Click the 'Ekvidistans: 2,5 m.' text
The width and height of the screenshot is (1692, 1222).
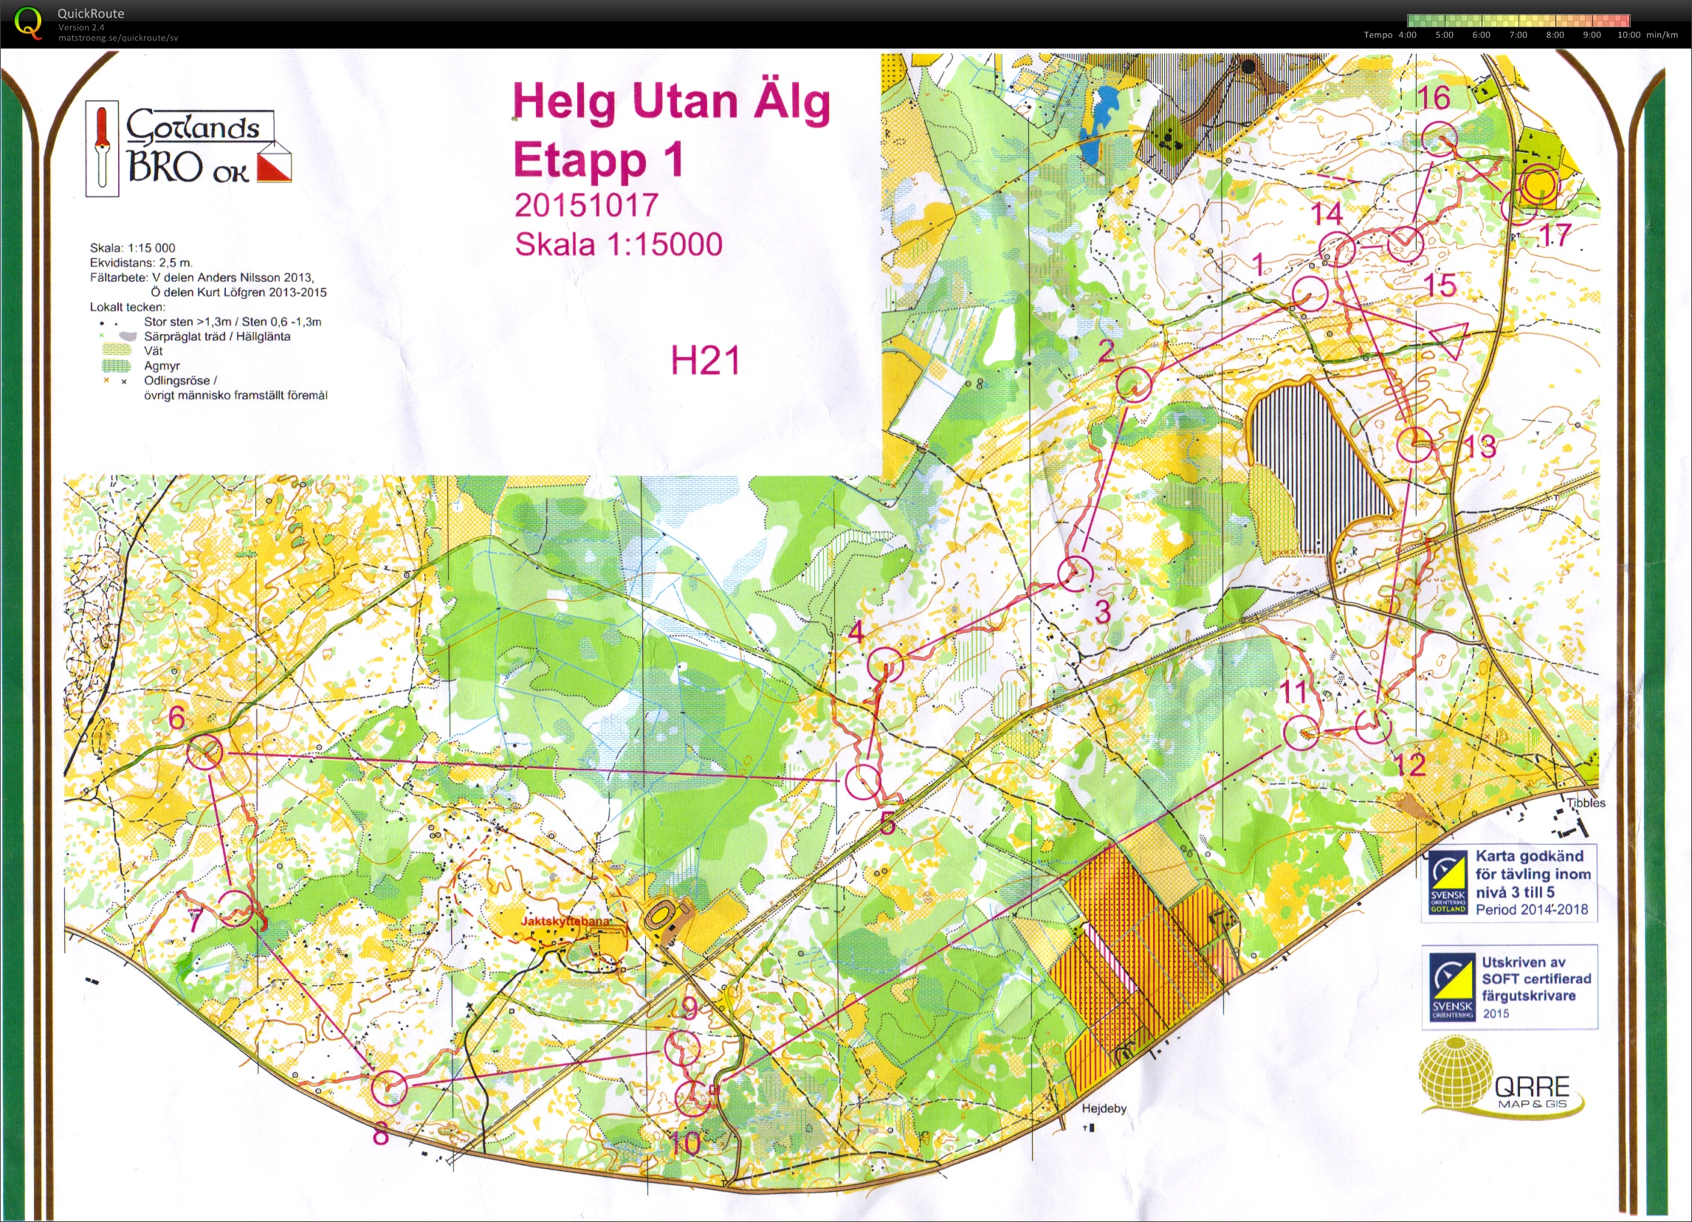pyautogui.click(x=141, y=263)
